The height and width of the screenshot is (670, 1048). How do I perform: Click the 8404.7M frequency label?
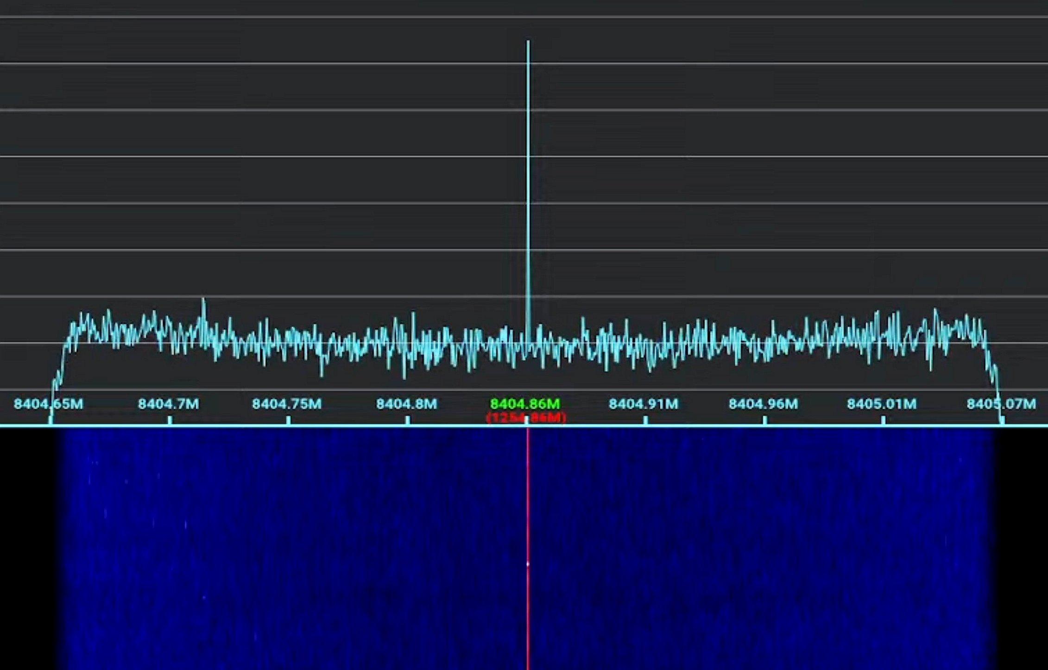(x=168, y=404)
